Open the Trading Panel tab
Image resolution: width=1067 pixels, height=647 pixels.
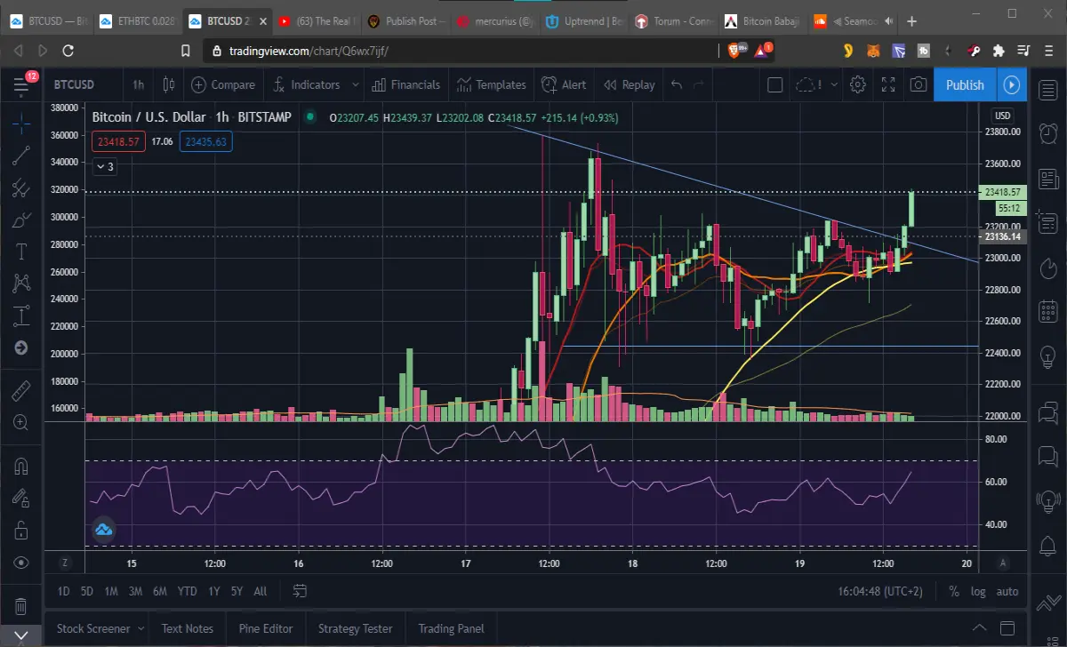(x=451, y=628)
